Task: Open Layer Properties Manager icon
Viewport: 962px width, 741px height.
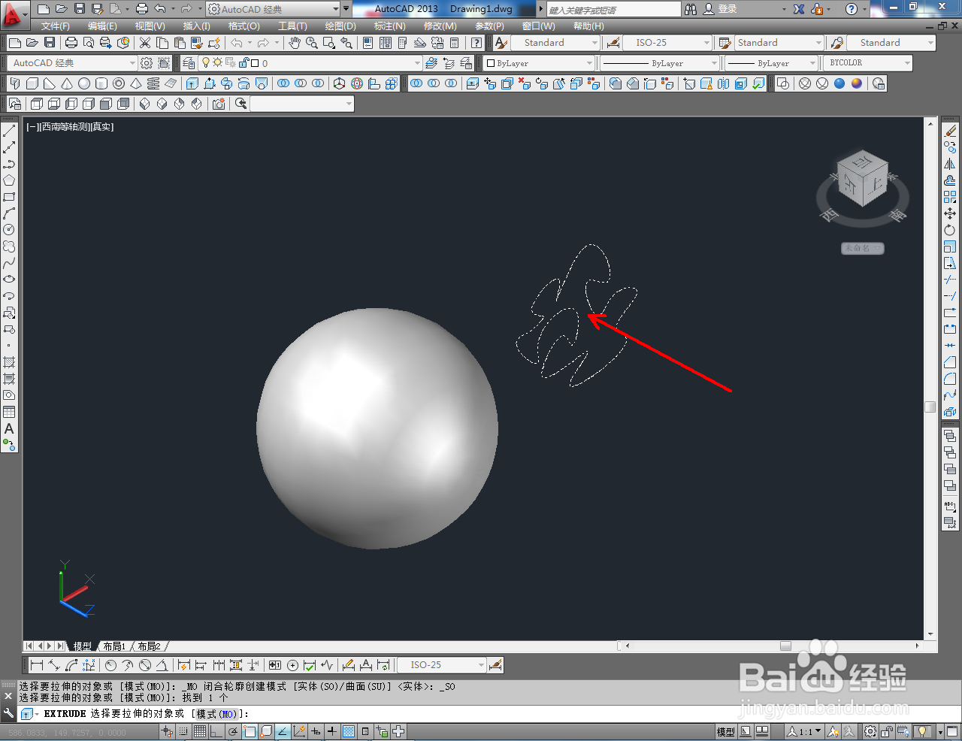Action: (189, 63)
